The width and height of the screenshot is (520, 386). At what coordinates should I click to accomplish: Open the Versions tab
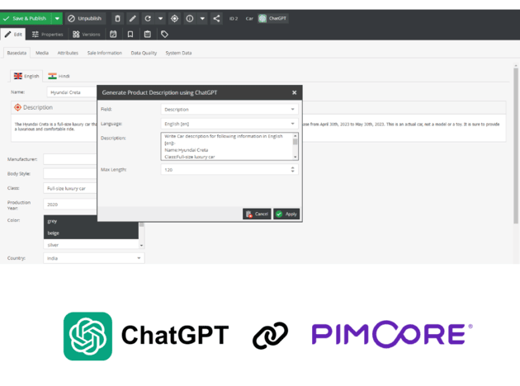click(86, 34)
